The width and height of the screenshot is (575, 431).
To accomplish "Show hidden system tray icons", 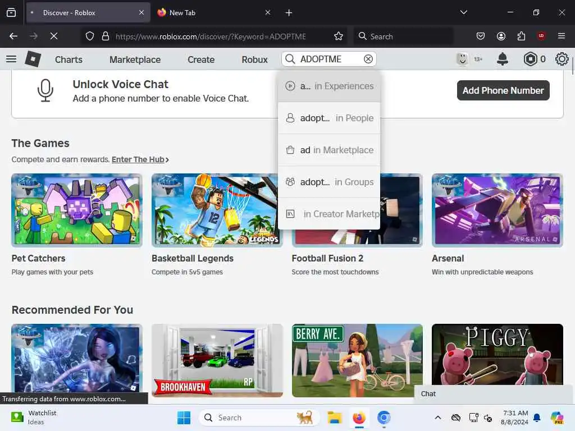I will point(438,418).
